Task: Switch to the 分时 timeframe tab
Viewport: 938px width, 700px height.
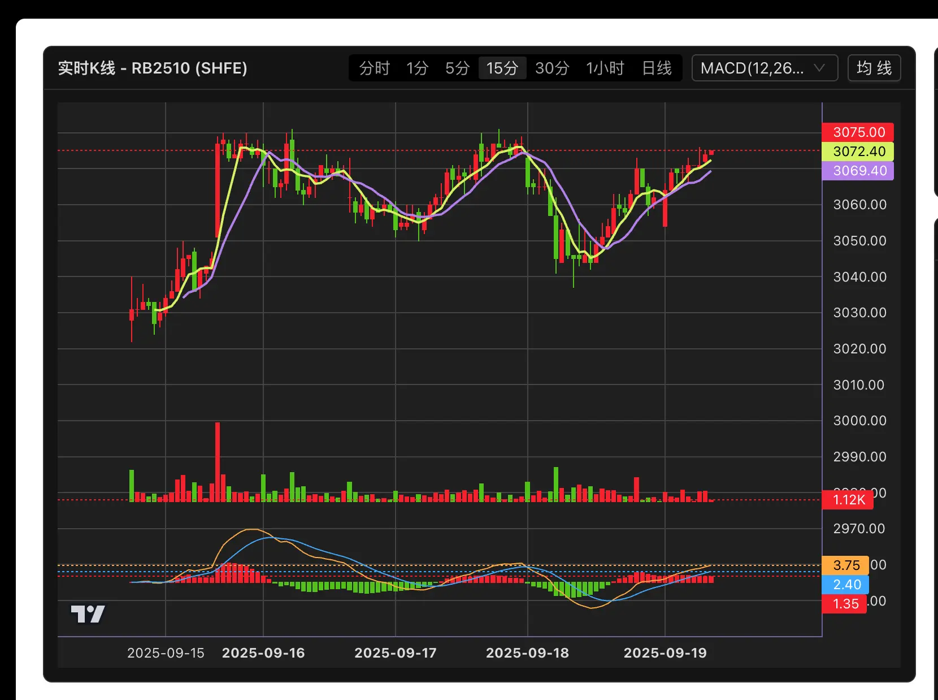Action: [375, 68]
